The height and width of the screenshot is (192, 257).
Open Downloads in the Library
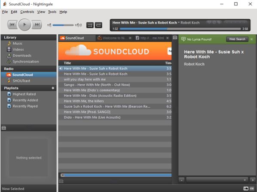tap(22, 56)
